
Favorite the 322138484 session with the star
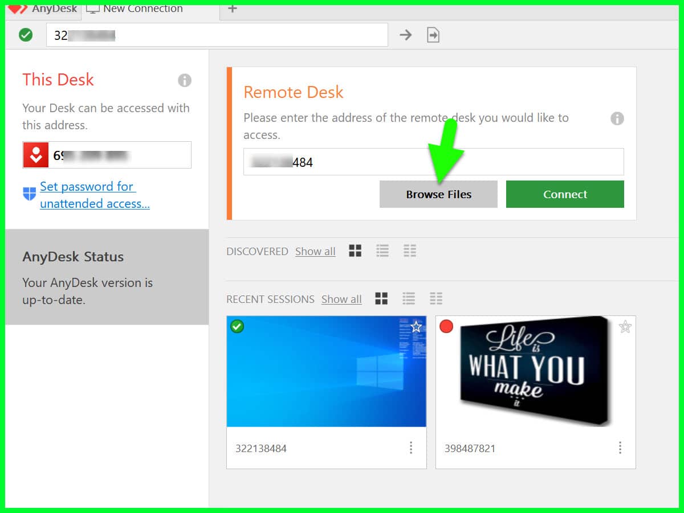417,327
